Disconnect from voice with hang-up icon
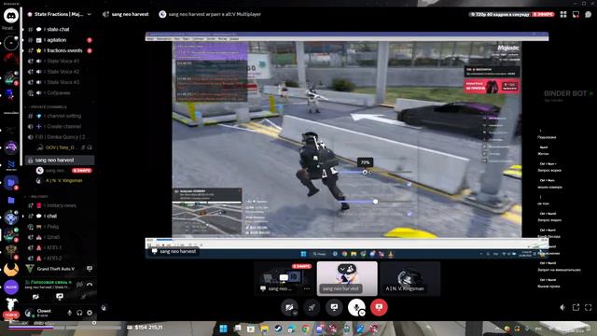The width and height of the screenshot is (597, 336). (90, 285)
